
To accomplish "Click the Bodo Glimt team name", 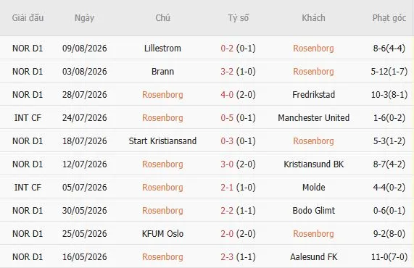I will [x=314, y=211].
